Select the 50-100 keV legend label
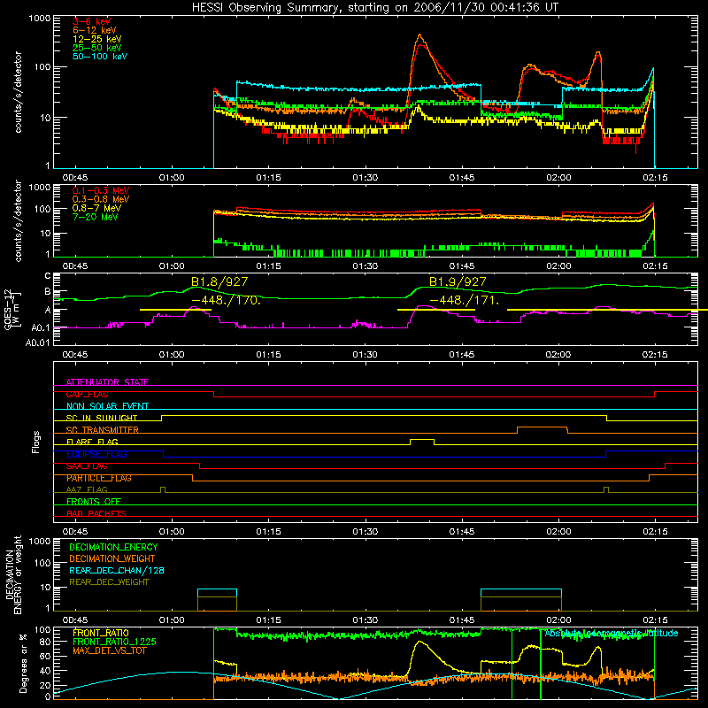The width and height of the screenshot is (708, 708). point(100,56)
